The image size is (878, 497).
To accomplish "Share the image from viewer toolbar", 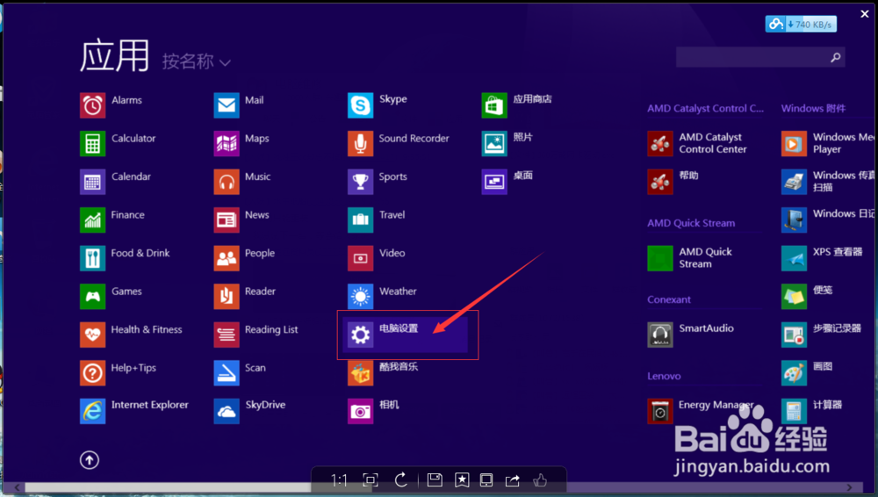I will 513,480.
